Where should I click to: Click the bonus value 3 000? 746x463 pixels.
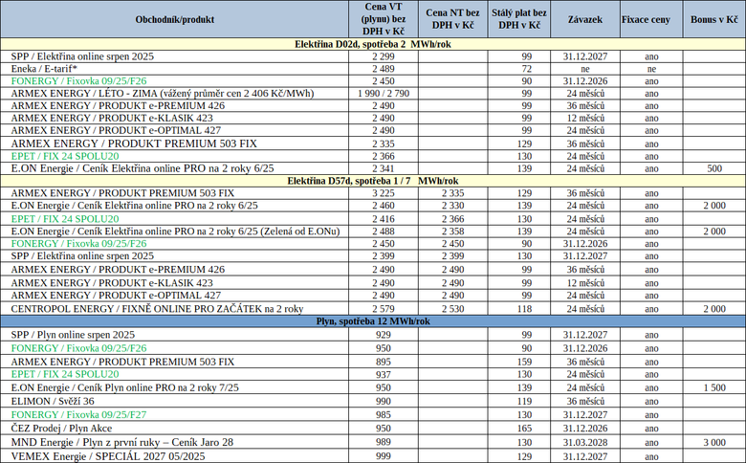714,443
